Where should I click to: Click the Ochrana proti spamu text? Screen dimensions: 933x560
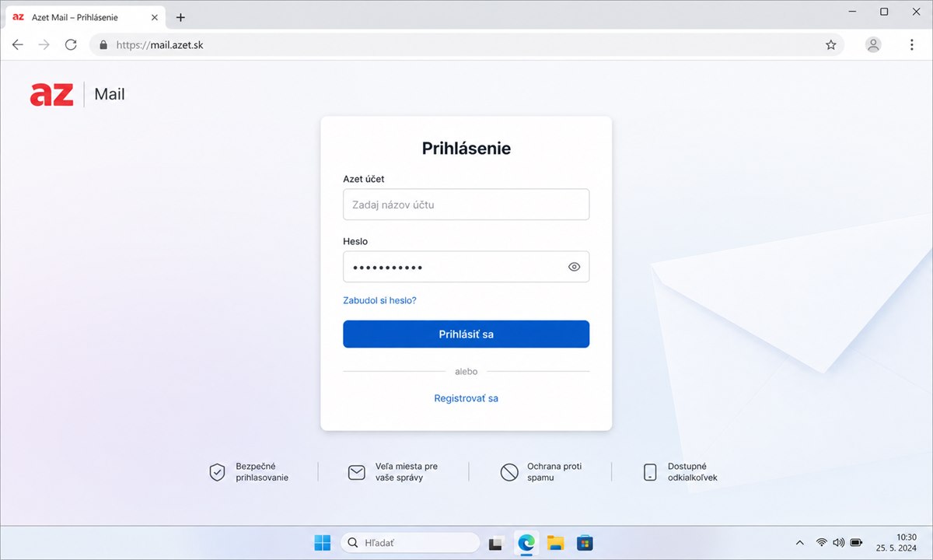tap(554, 472)
